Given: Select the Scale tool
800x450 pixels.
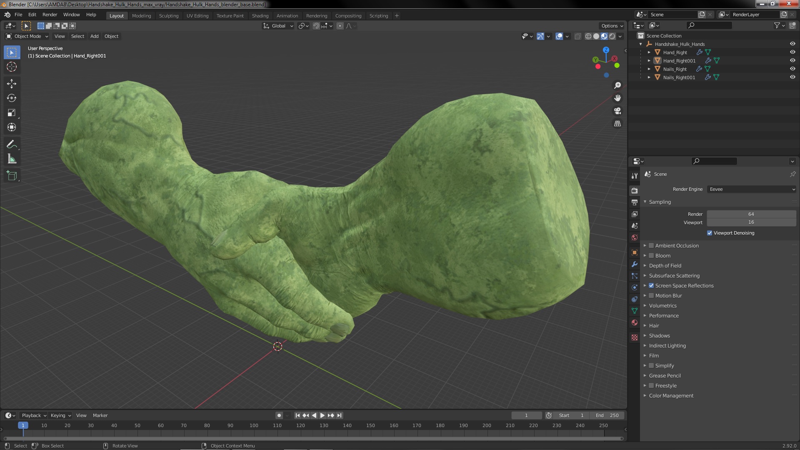Looking at the screenshot, I should pos(12,112).
